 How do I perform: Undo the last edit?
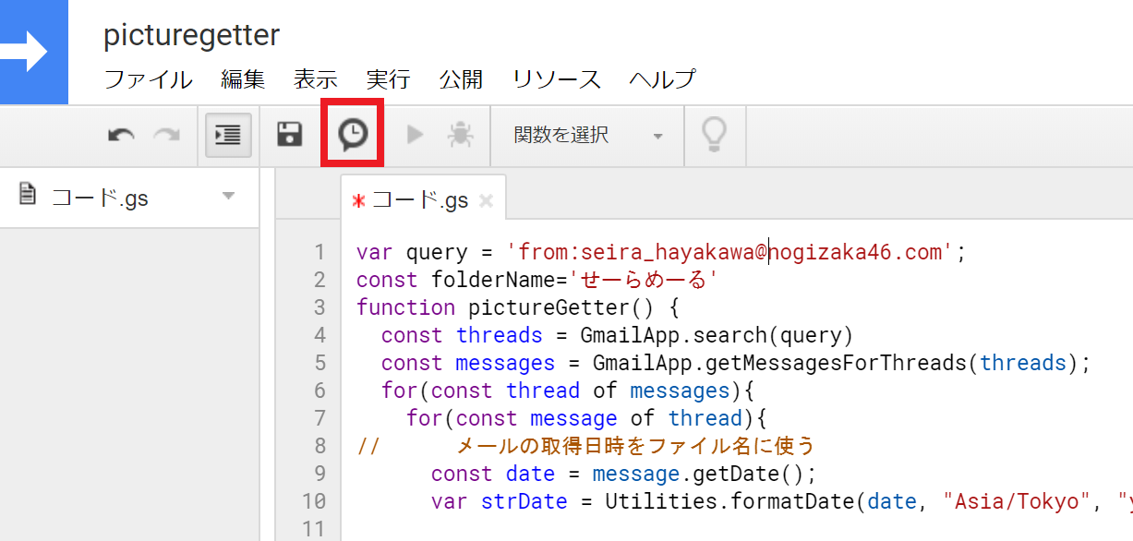(x=119, y=133)
